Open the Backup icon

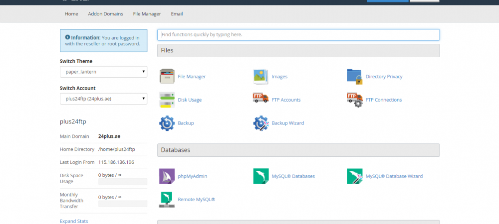[167, 123]
